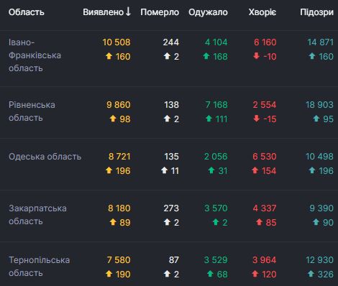This screenshot has height=286, width=338.
Task: Select Тернопільська область region name
Action: 39,267
